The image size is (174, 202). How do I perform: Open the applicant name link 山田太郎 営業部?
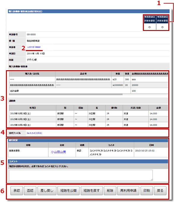34,47
